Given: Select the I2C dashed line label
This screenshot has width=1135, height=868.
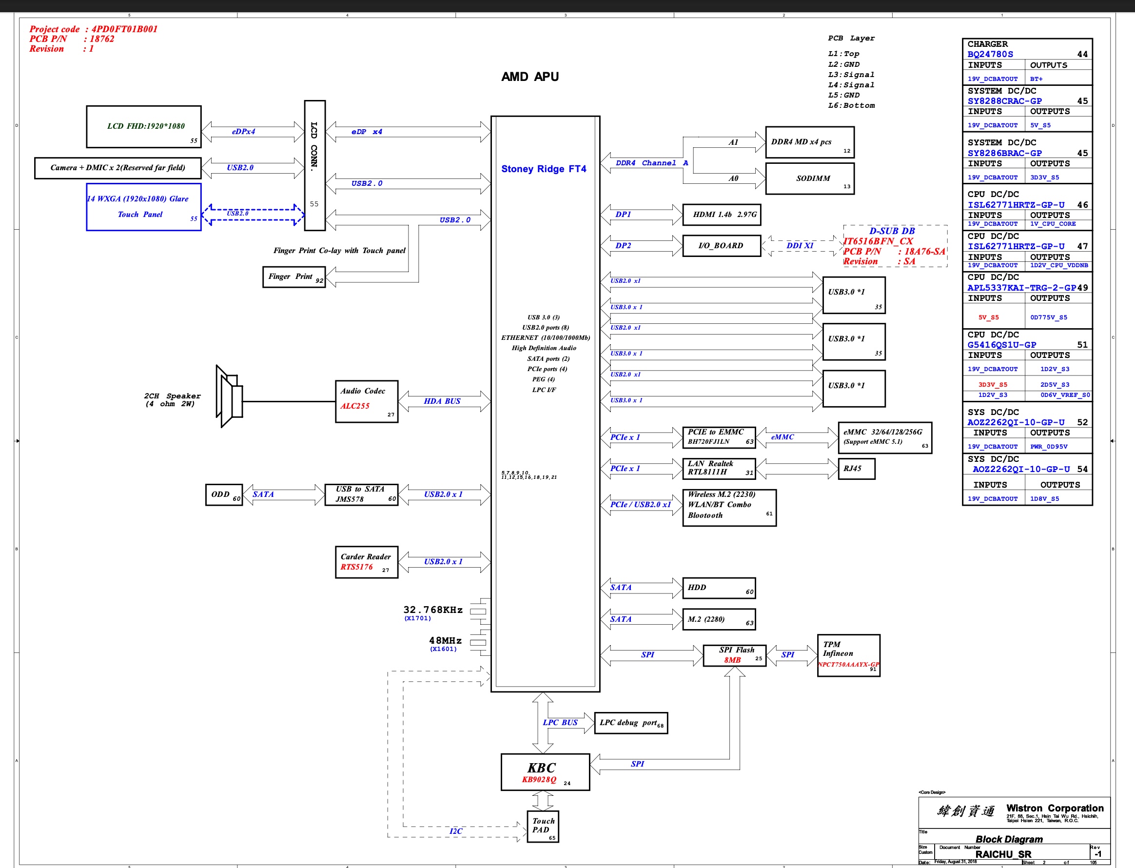Looking at the screenshot, I should click(x=456, y=831).
